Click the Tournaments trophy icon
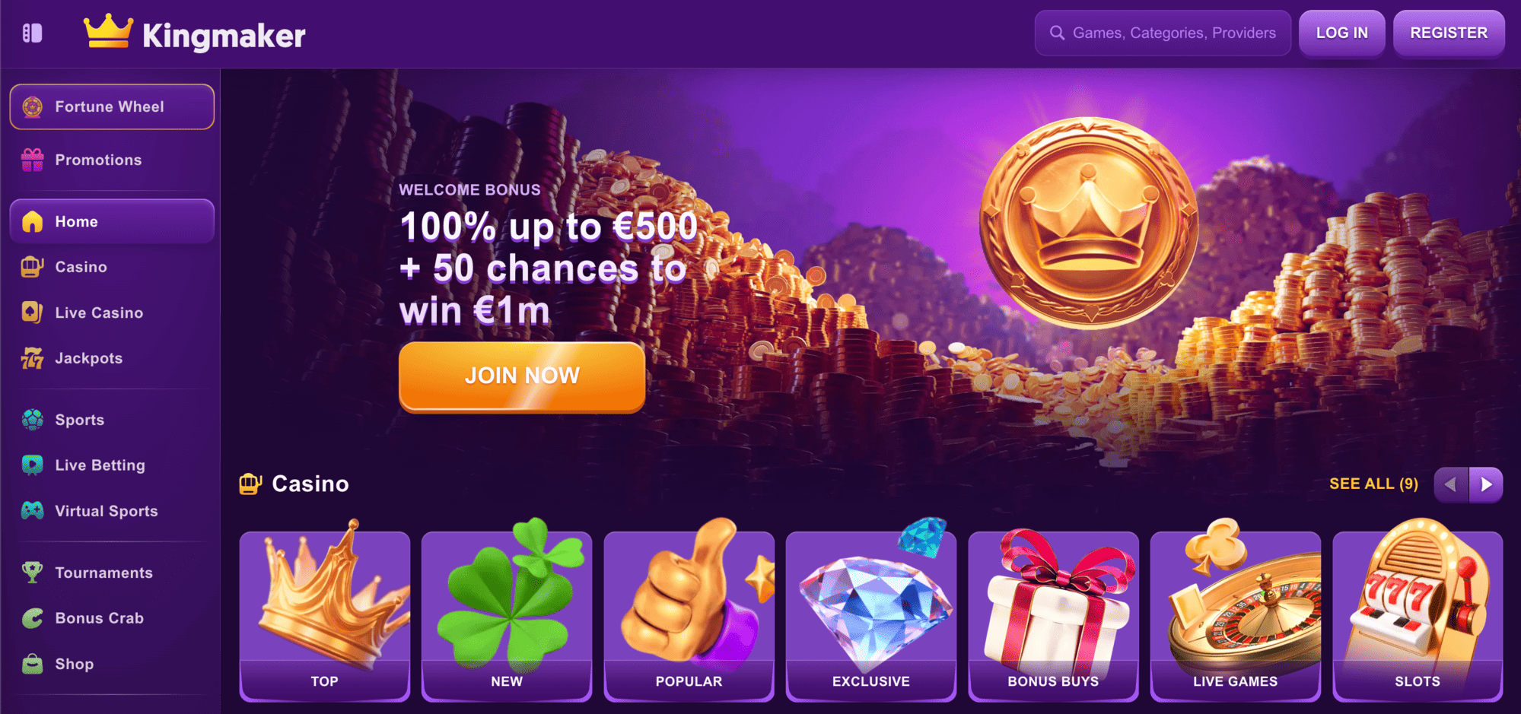This screenshot has width=1521, height=714. (33, 573)
